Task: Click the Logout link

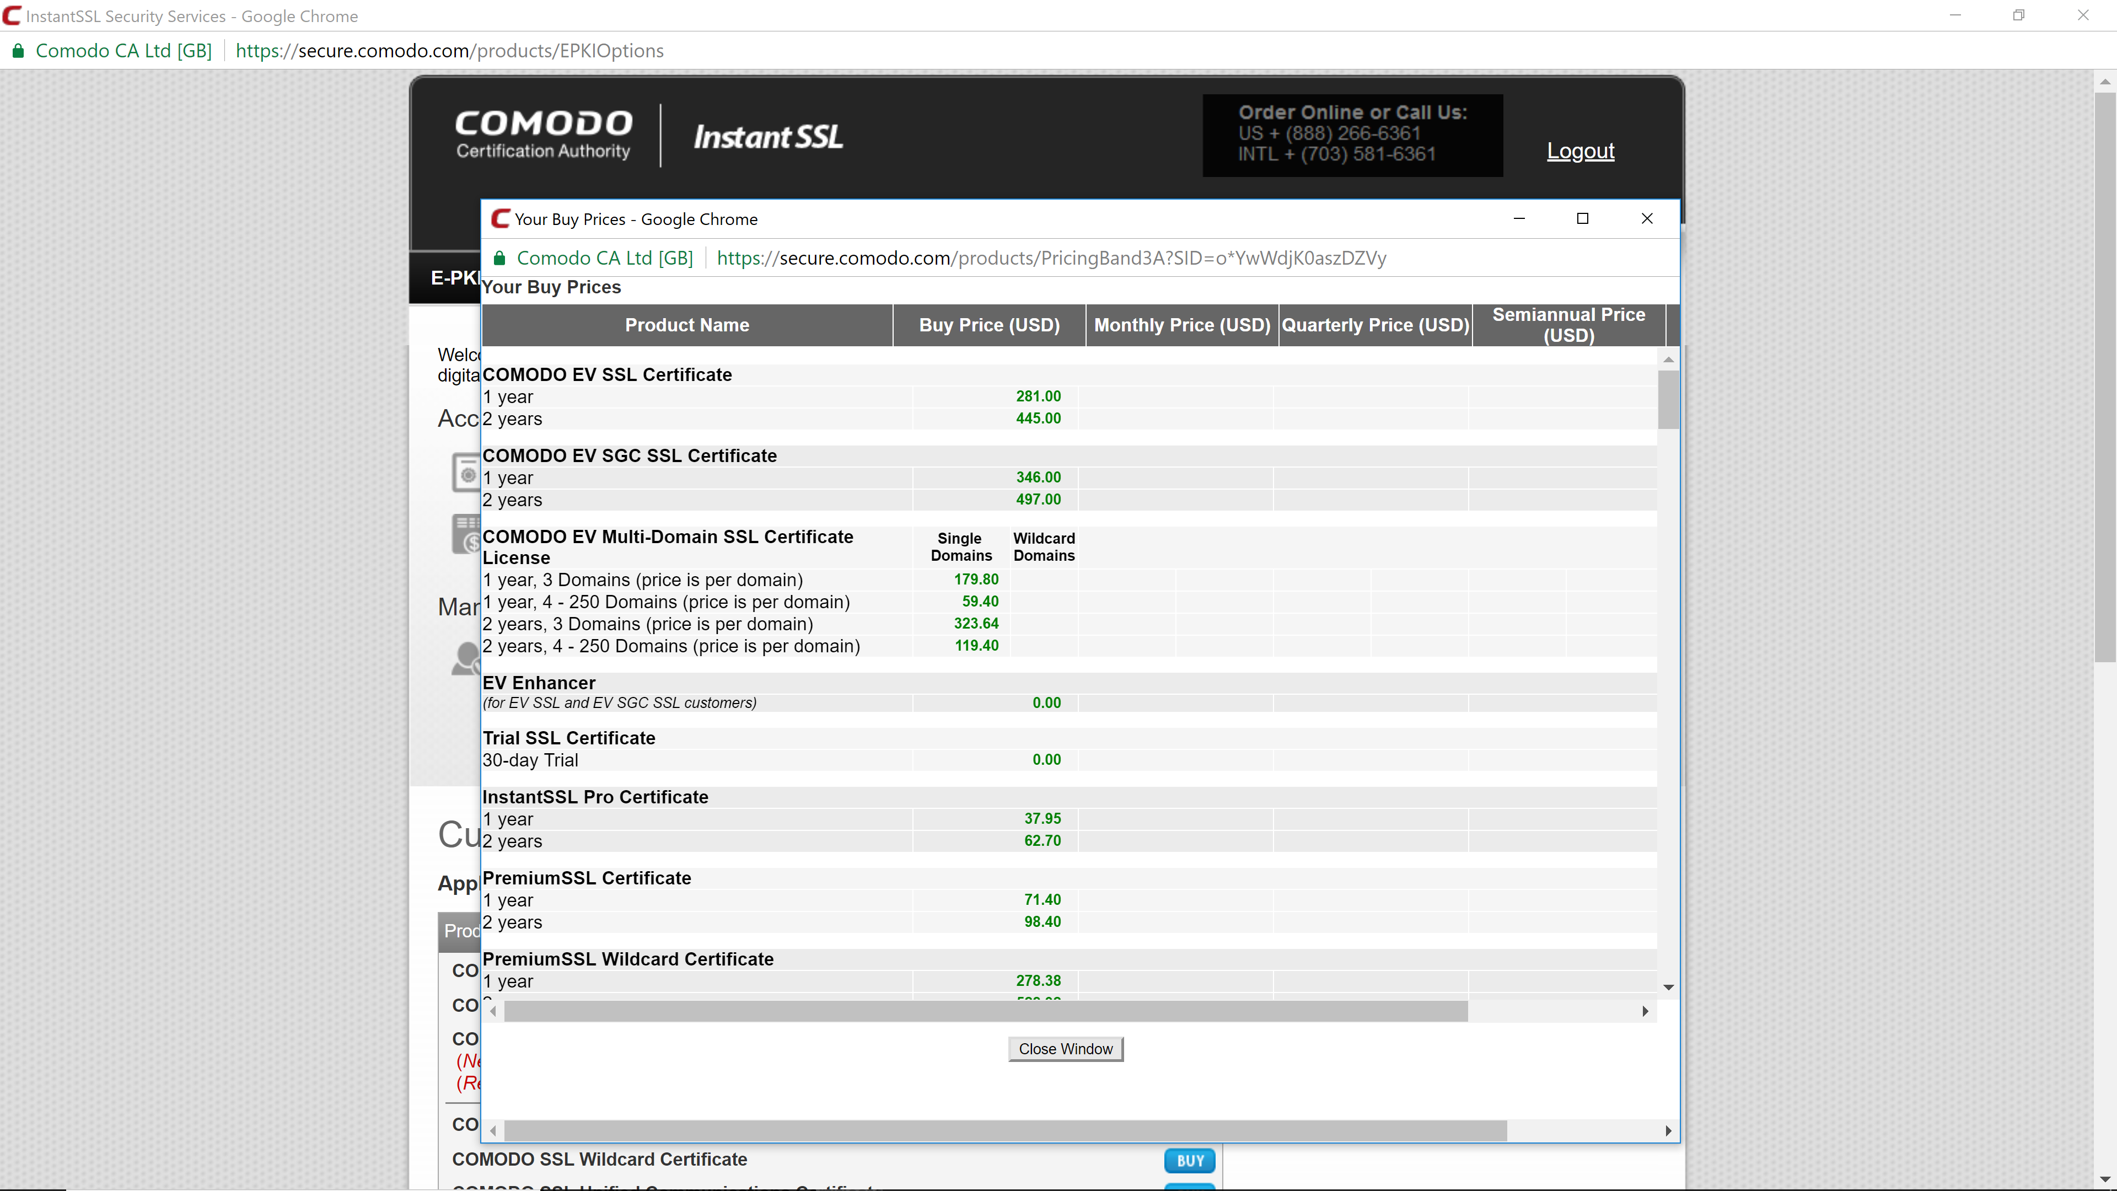Action: pos(1581,151)
